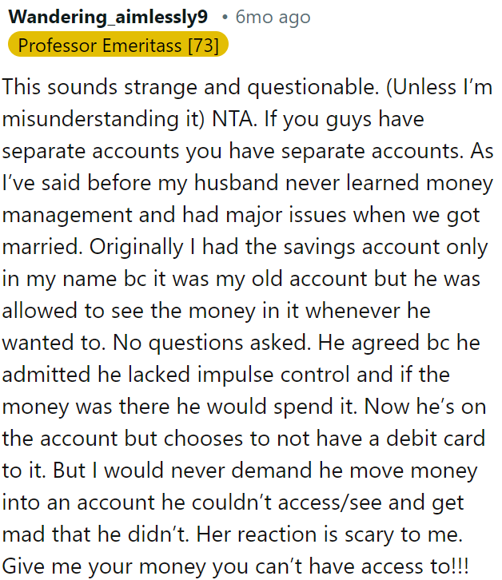Click the phrase "misunderstanding it)" in the comment

(x=103, y=119)
